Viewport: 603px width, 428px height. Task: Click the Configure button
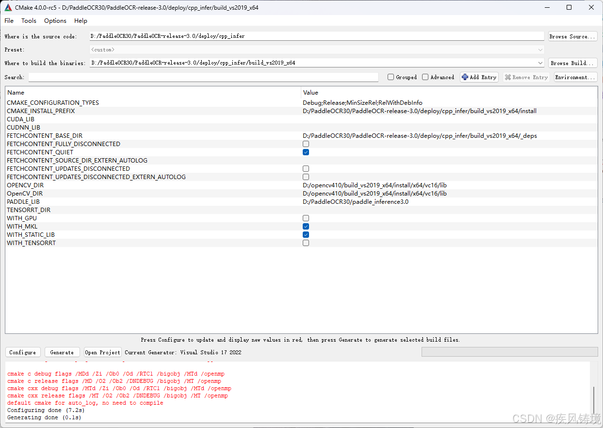23,352
